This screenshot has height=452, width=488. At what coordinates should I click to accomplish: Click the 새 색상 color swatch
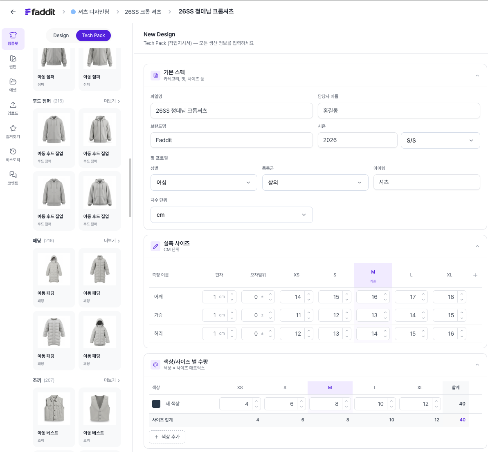(156, 404)
